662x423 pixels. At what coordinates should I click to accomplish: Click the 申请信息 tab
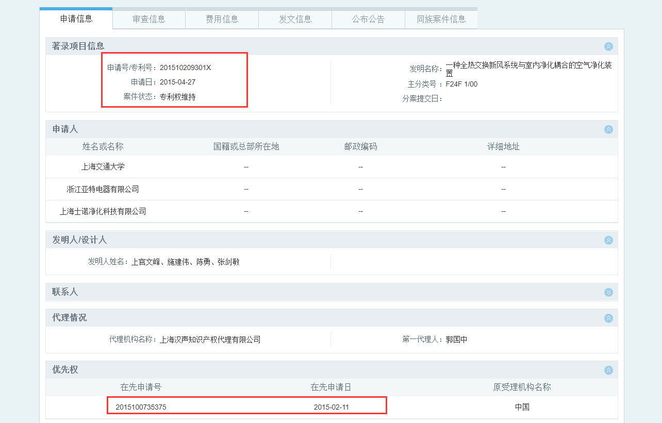pos(76,19)
